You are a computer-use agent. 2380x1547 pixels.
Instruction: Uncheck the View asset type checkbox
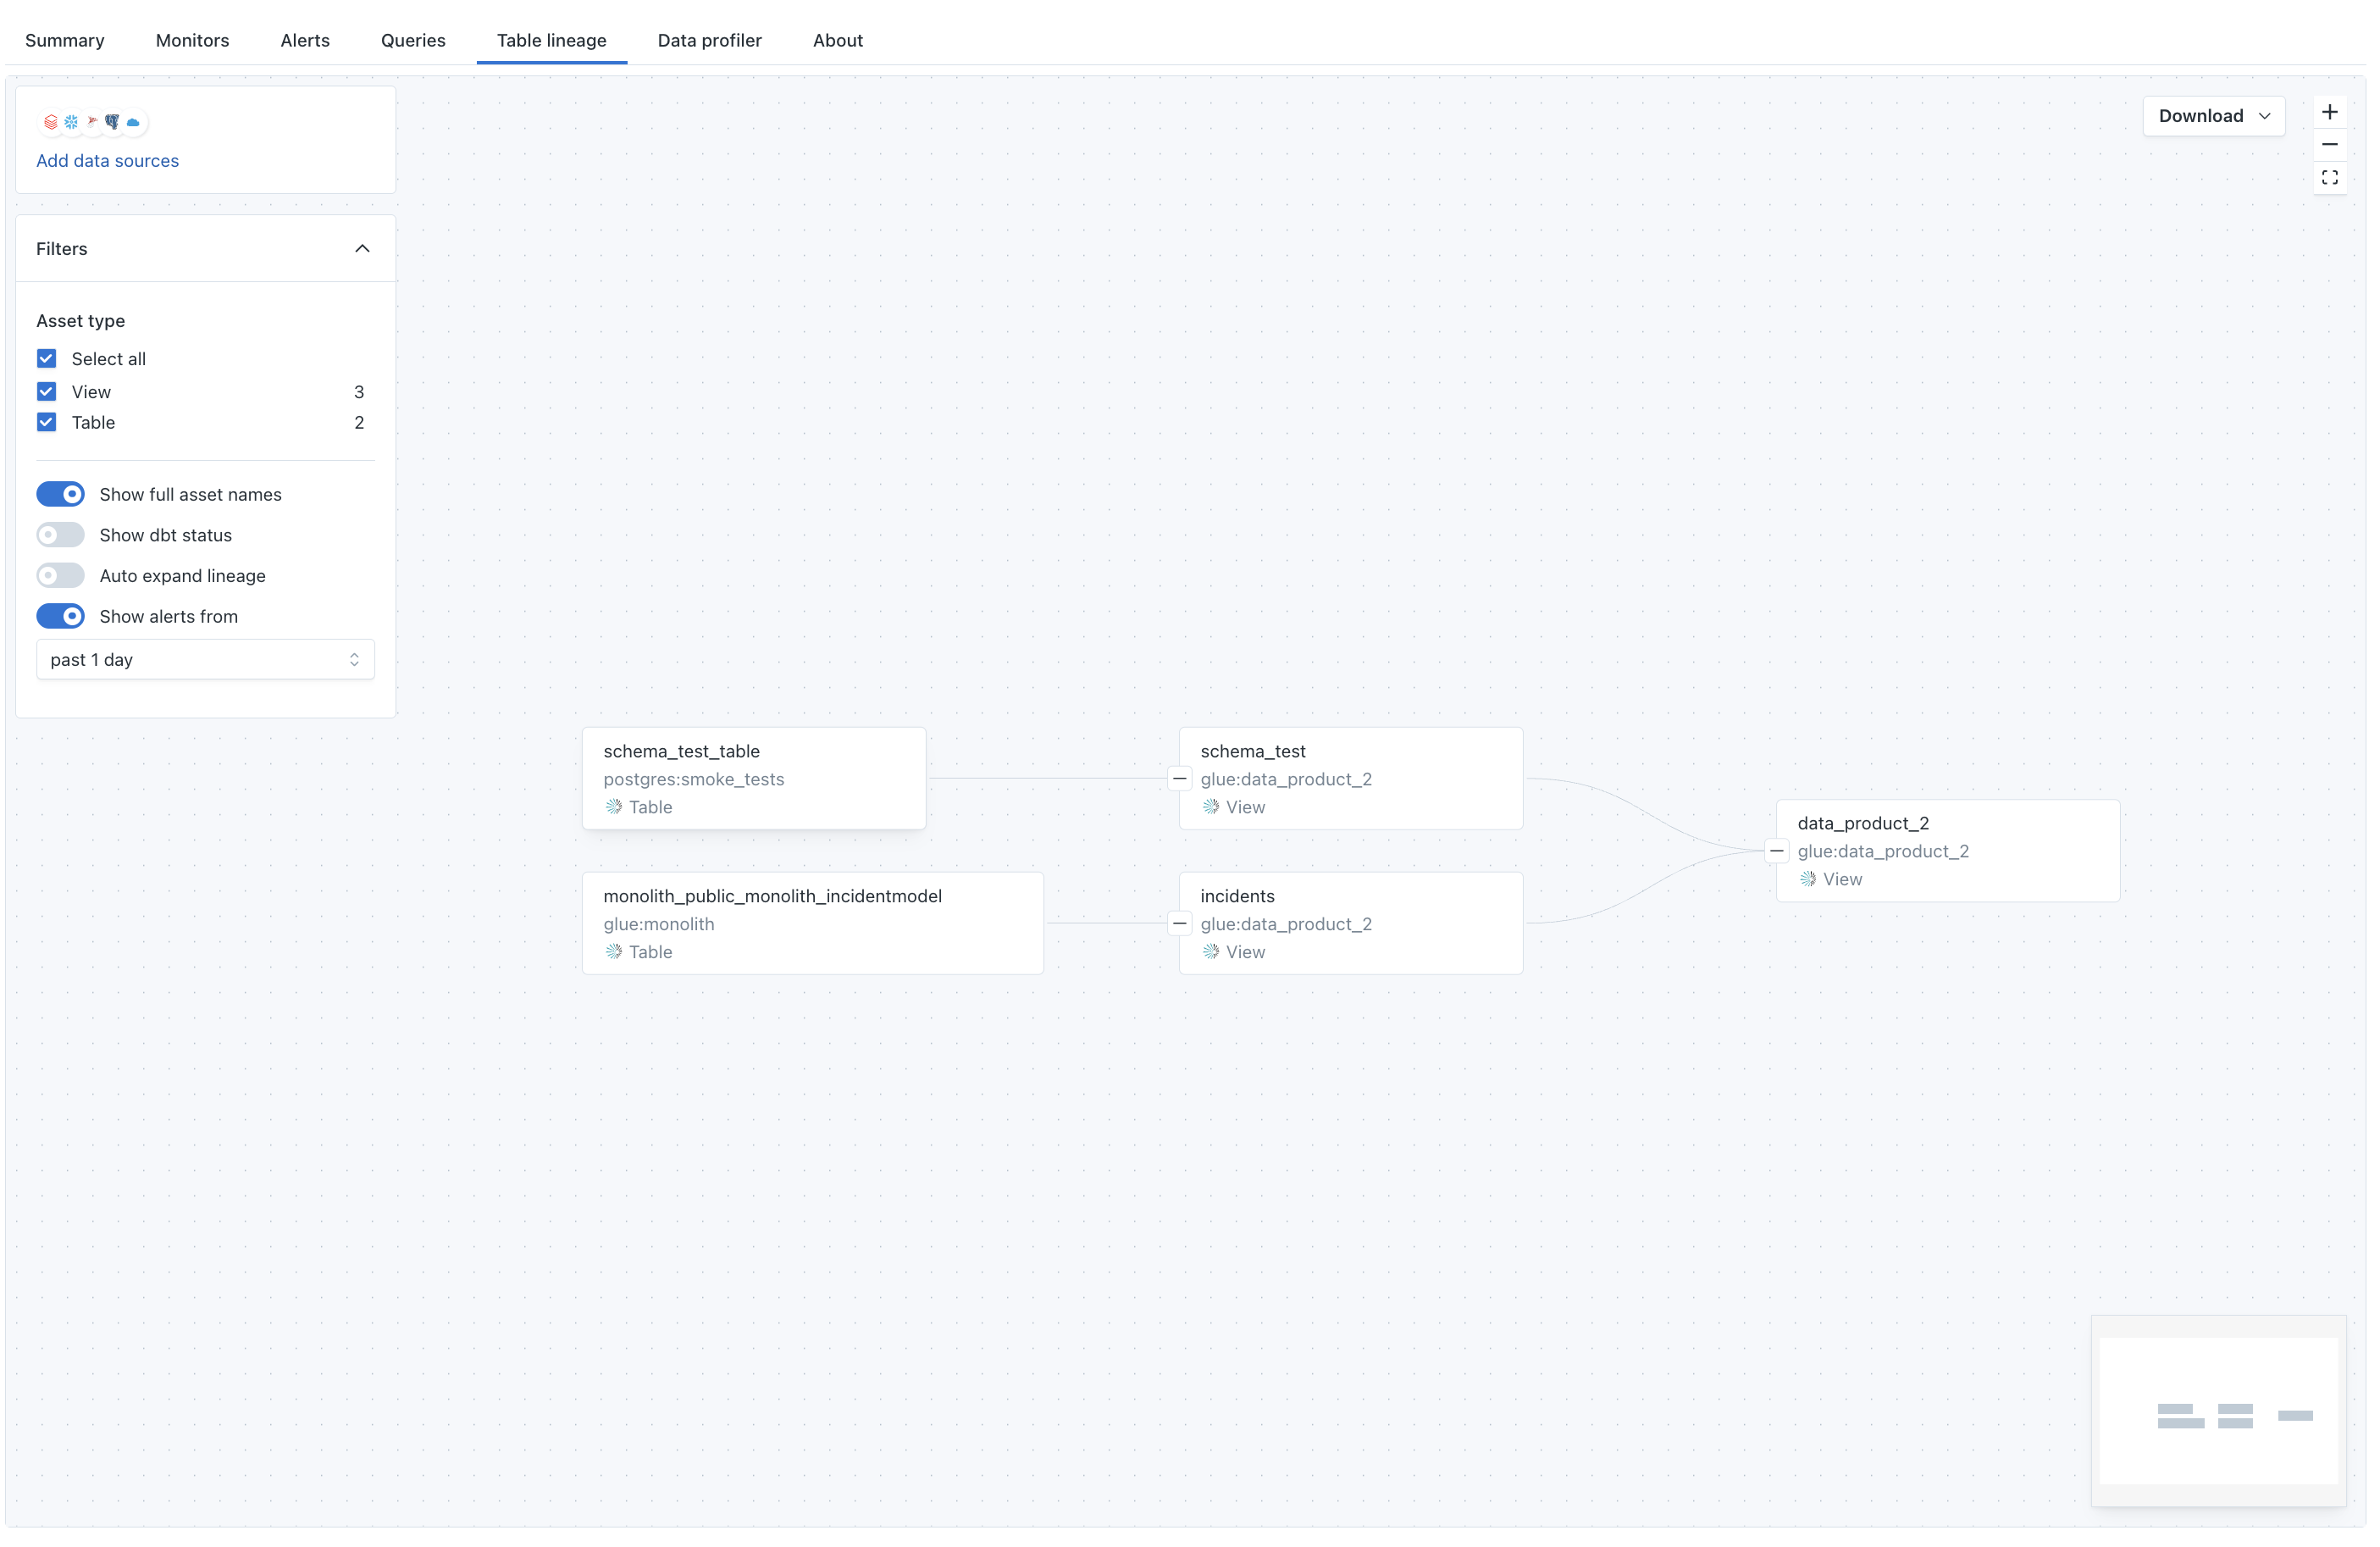[46, 391]
